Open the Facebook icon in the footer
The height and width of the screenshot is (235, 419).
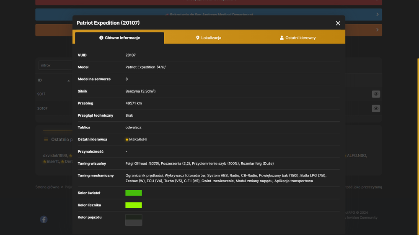[44, 220]
